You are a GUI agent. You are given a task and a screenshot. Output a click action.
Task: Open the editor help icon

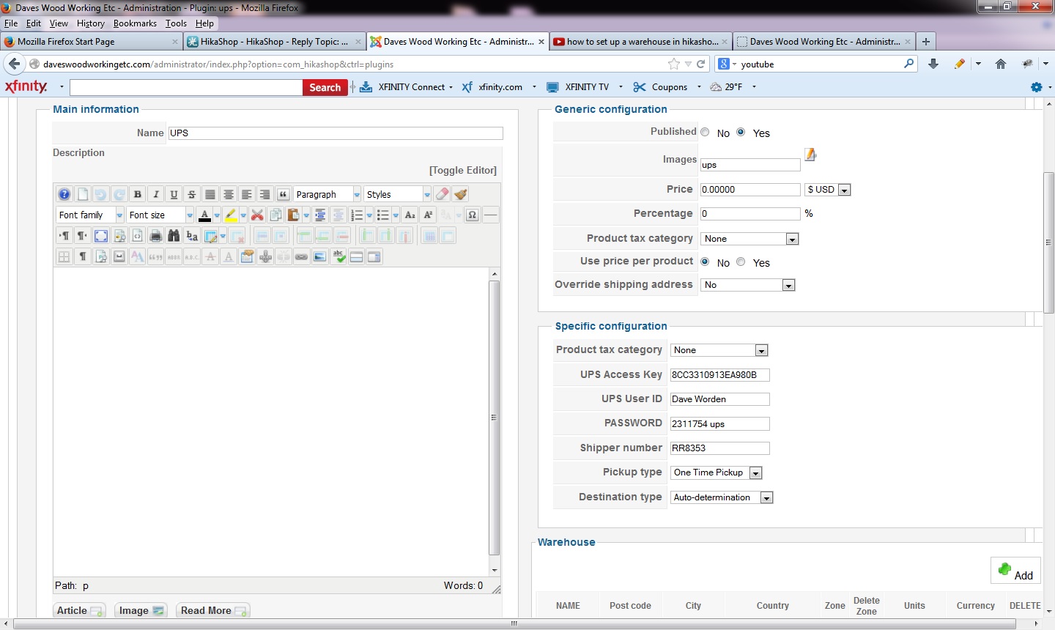tap(64, 194)
